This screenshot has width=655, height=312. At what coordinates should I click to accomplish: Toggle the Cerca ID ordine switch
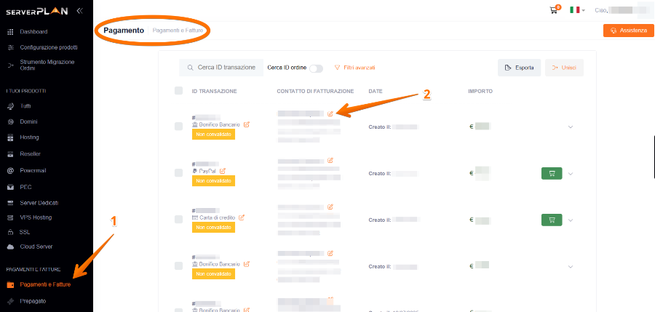pos(316,68)
